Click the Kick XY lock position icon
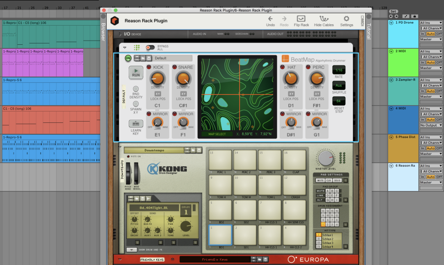This screenshot has width=444, height=265. (x=157, y=94)
